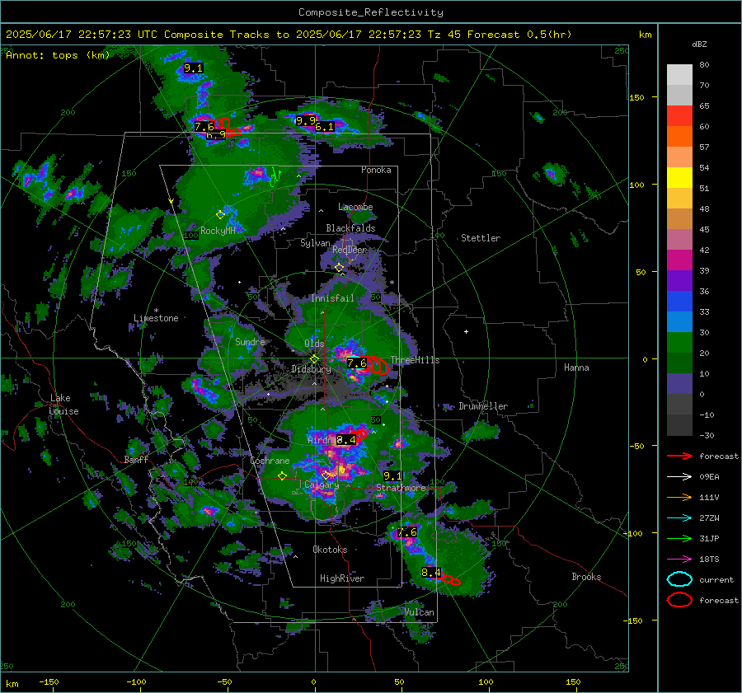Click the Limestone label
742x693 pixels.
(x=156, y=318)
